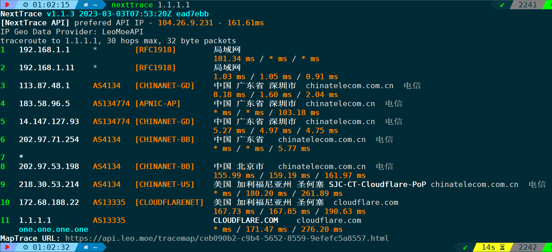Click the [CLOUDFLARENET] tag
The width and height of the screenshot is (552, 252).
169,202
